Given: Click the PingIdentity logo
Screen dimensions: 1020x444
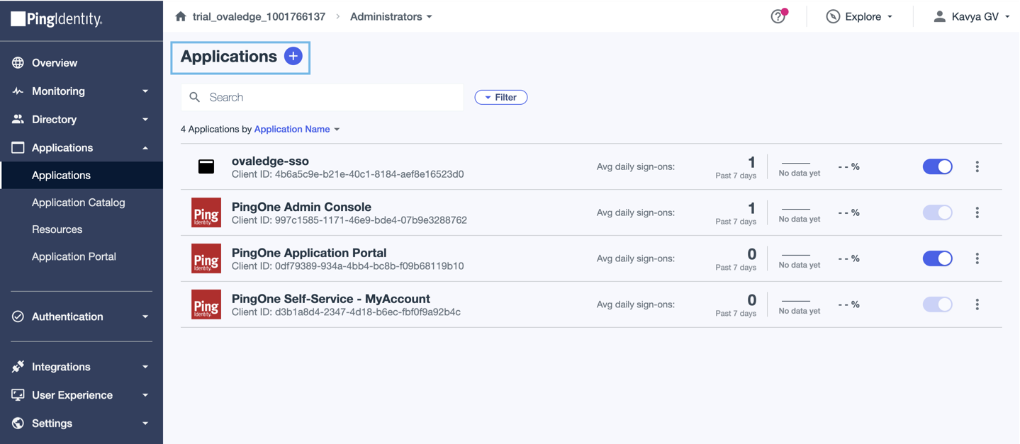Looking at the screenshot, I should tap(57, 19).
